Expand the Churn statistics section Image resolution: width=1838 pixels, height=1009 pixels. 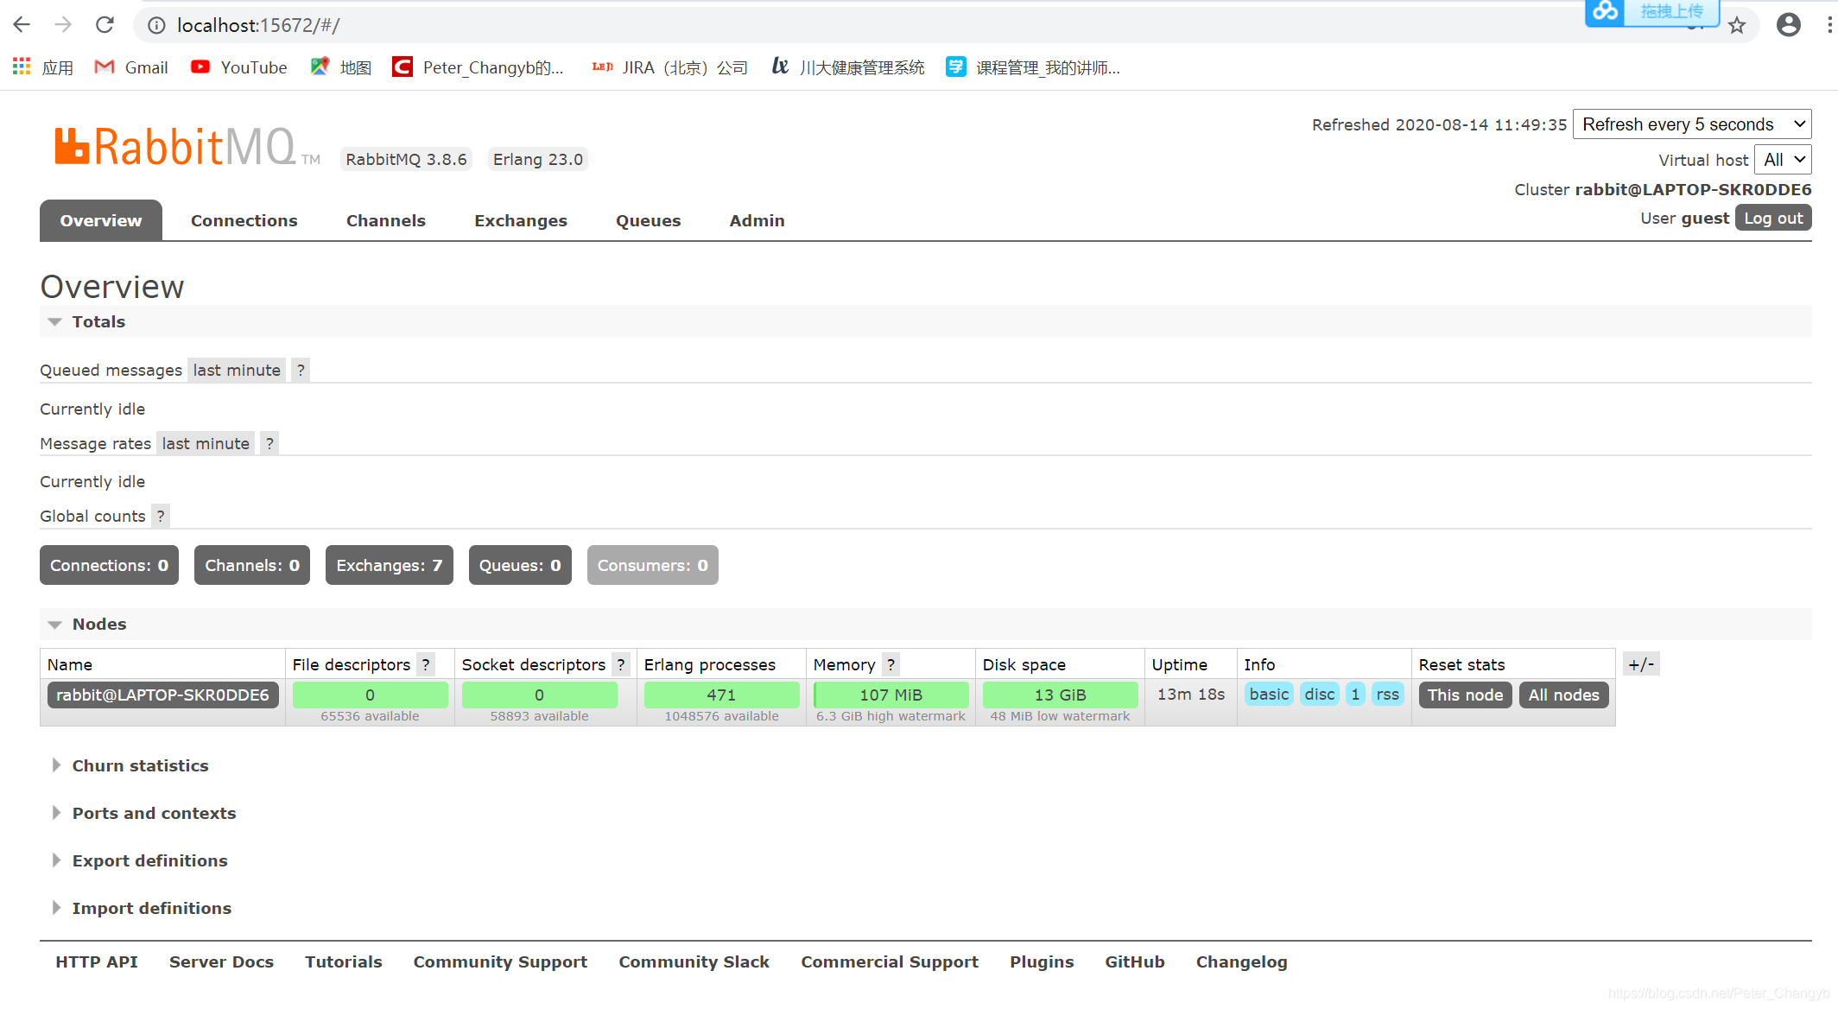(x=140, y=765)
